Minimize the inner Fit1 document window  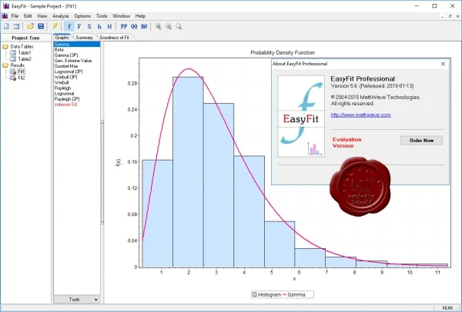coord(443,16)
